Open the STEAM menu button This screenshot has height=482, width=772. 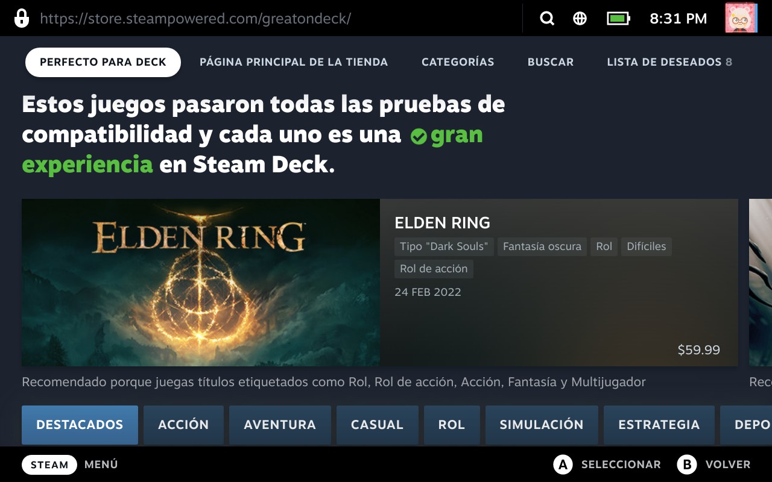click(x=49, y=465)
